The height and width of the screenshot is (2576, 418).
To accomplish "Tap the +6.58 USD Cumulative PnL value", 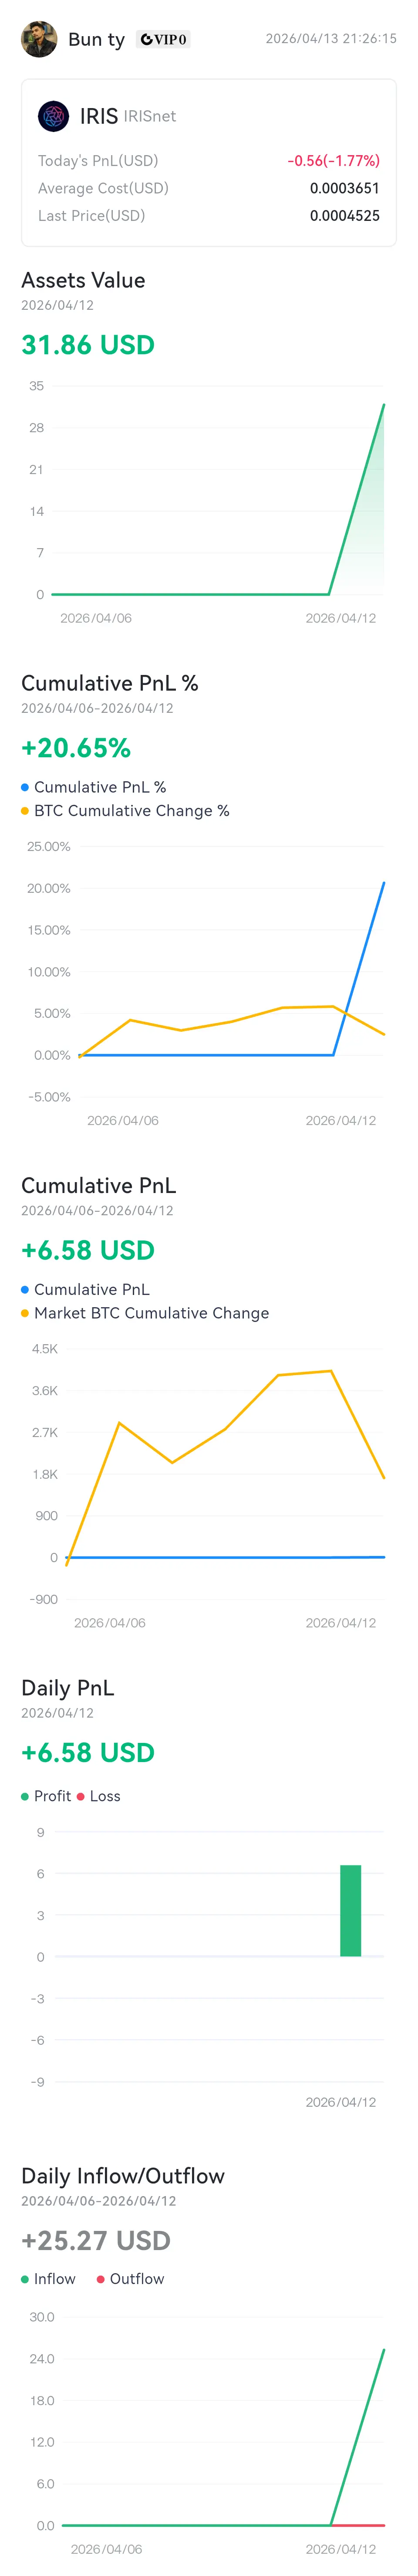I will point(88,1250).
